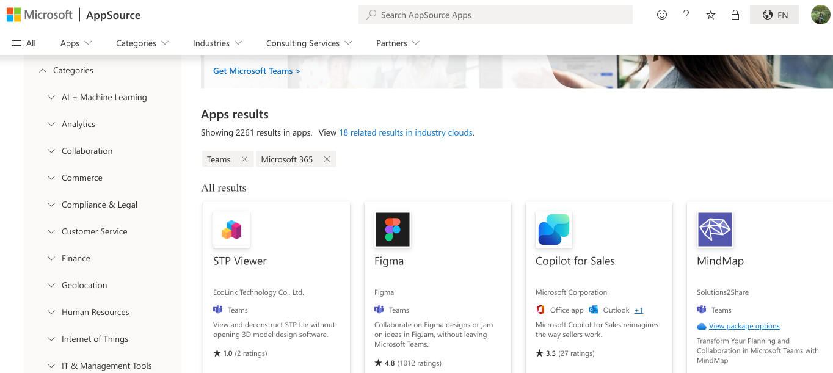Click the All hamburger menu icon

click(x=16, y=43)
